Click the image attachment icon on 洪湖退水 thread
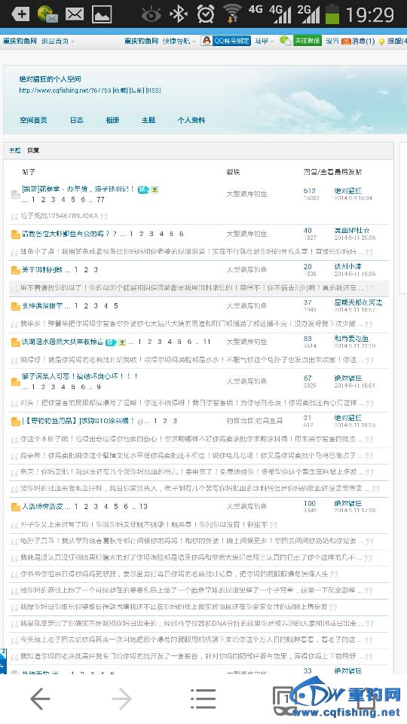The height and width of the screenshot is (724, 407). tap(122, 342)
